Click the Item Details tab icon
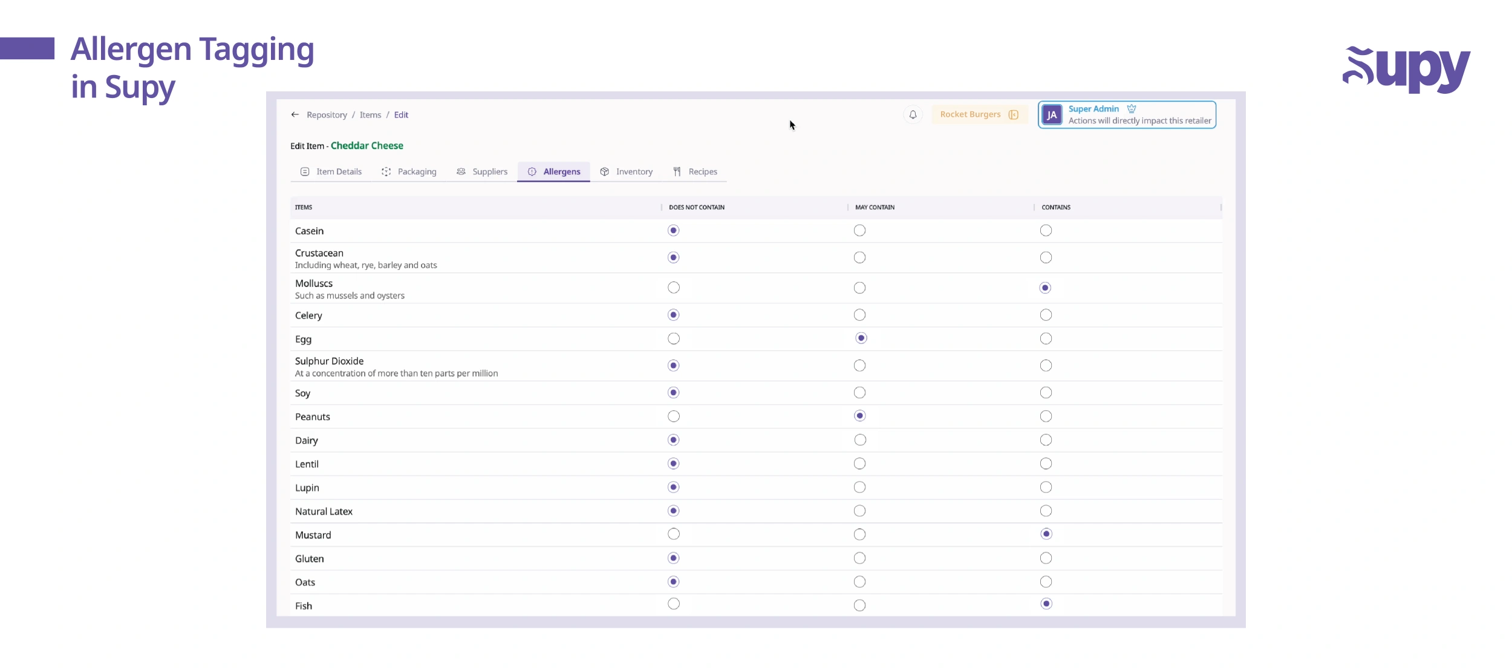This screenshot has width=1512, height=668. (305, 172)
